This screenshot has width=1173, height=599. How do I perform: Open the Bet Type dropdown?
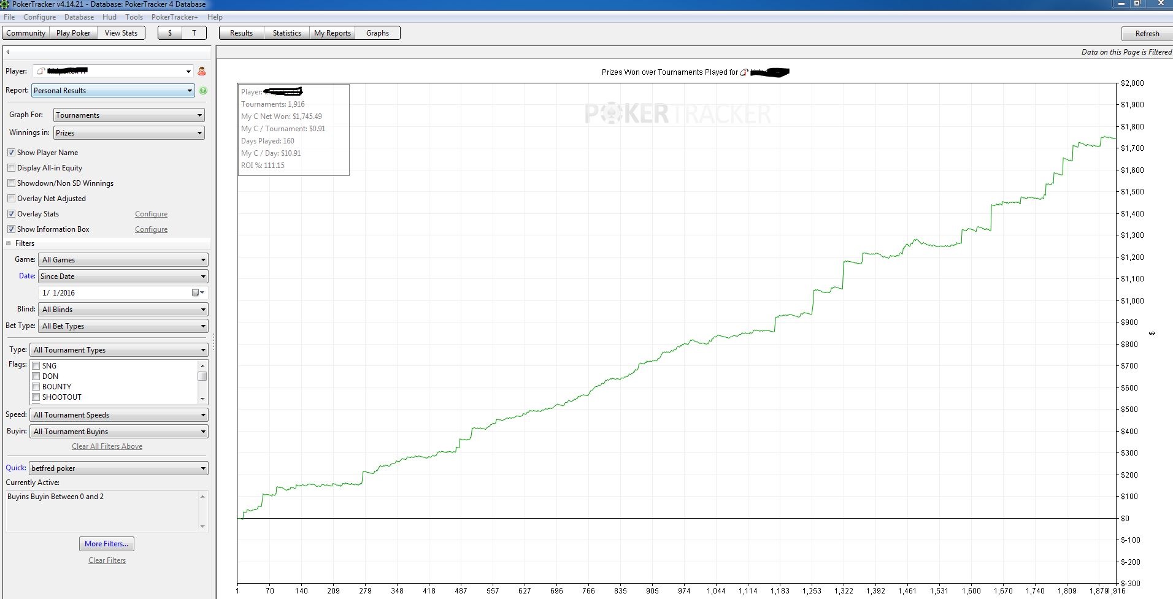pyautogui.click(x=123, y=326)
